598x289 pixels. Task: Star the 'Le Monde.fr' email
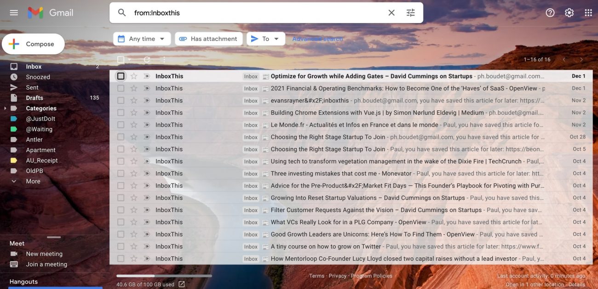pos(134,125)
